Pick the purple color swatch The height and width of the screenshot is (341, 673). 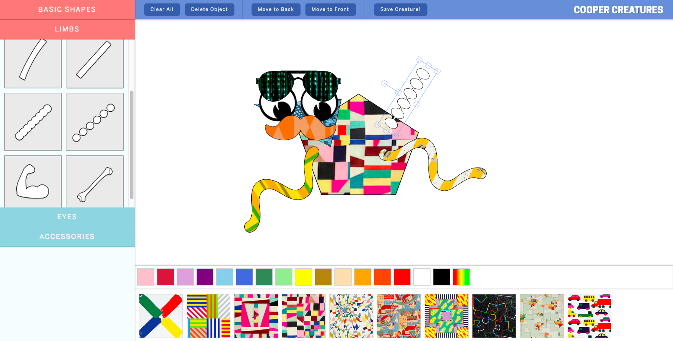tap(205, 277)
